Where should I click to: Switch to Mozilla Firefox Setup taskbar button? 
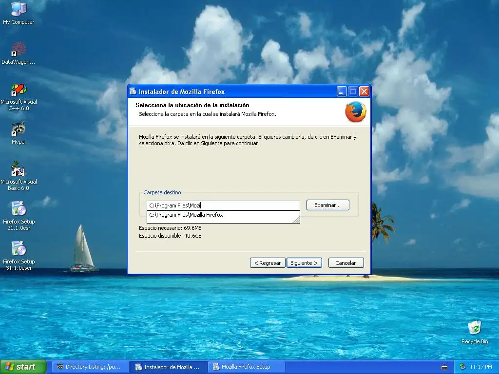[246, 367]
